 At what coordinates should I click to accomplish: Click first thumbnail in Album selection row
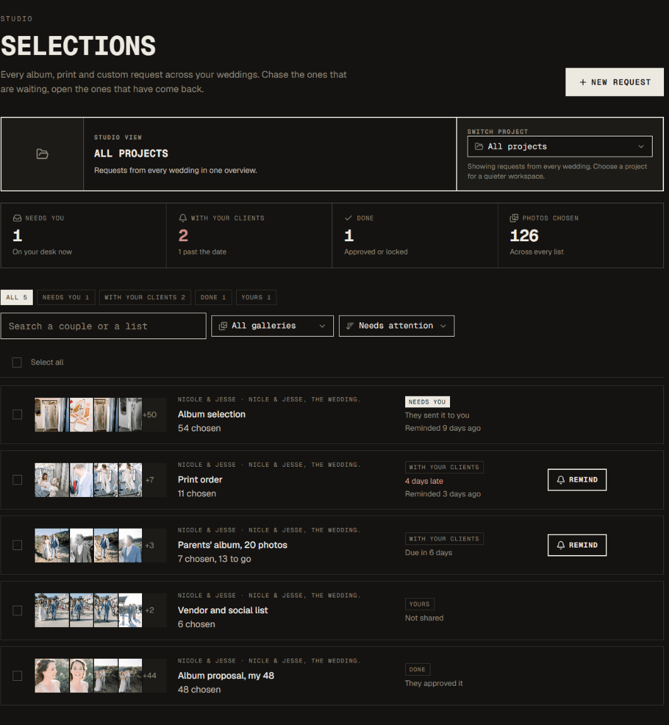52,415
